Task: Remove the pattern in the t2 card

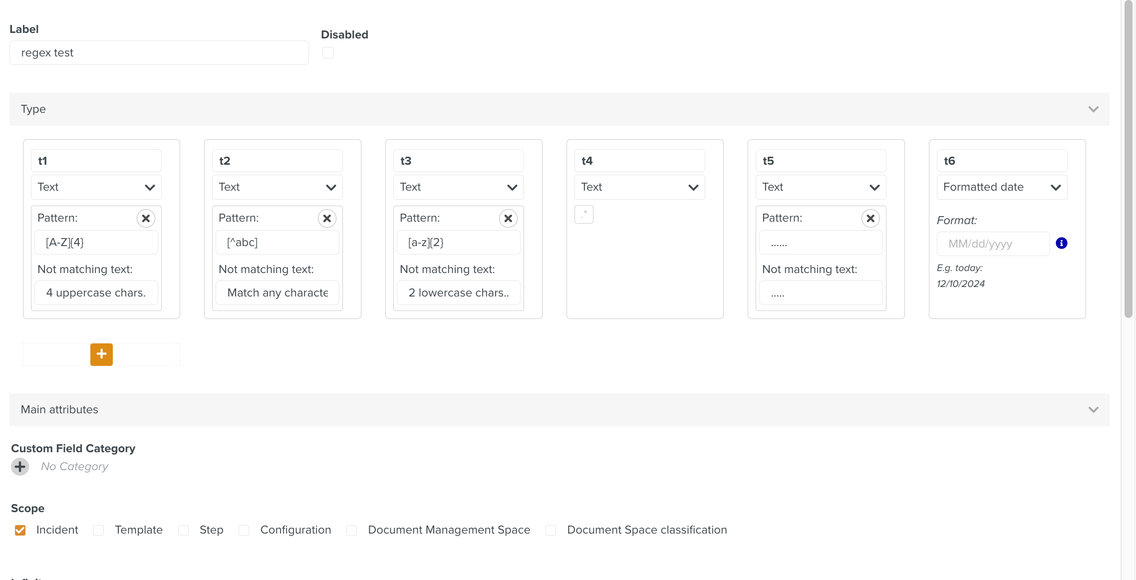Action: point(327,218)
